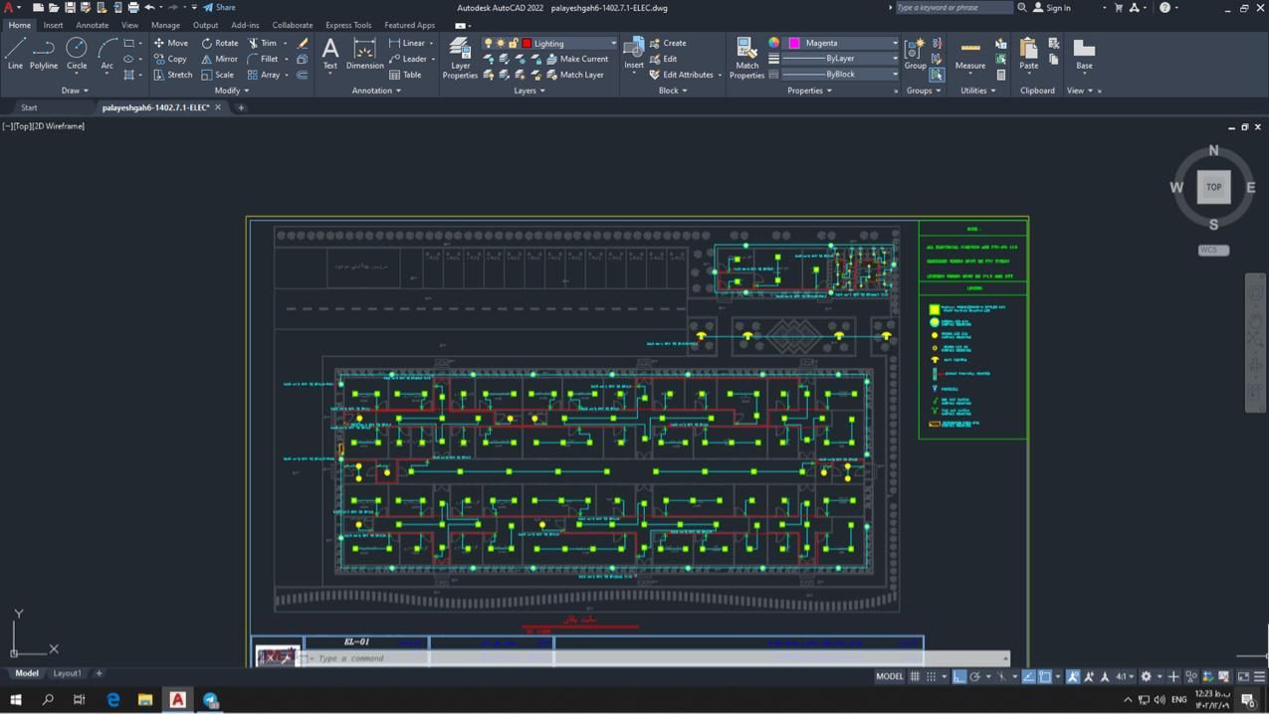Click the Erase tool icon
The height and width of the screenshot is (714, 1269).
pos(303,43)
